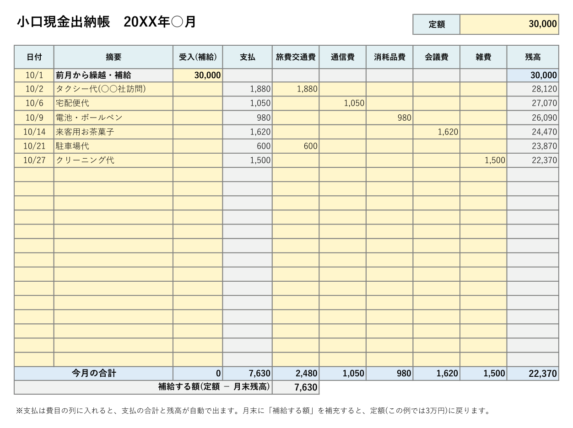The width and height of the screenshot is (573, 428).
Task: Select the 日付 column header
Action: click(x=34, y=57)
